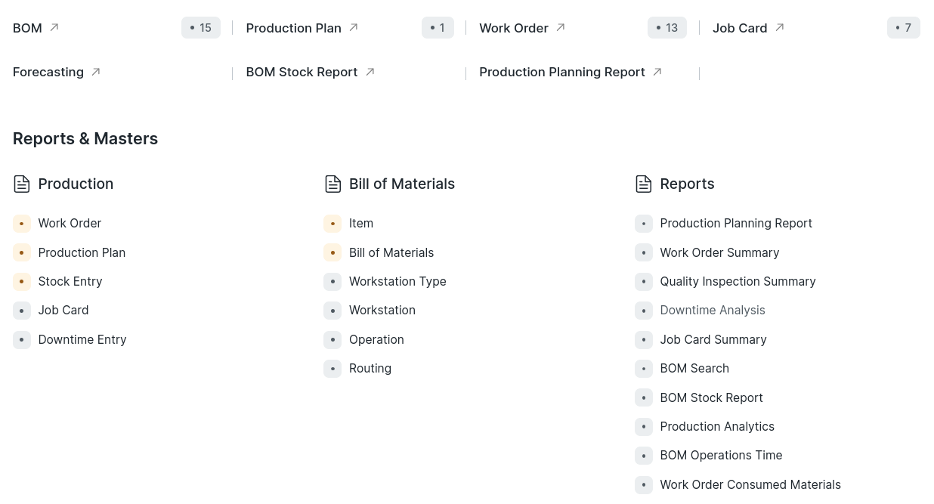This screenshot has height=504, width=934.
Task: Click the Reports card document icon
Action: (x=644, y=184)
